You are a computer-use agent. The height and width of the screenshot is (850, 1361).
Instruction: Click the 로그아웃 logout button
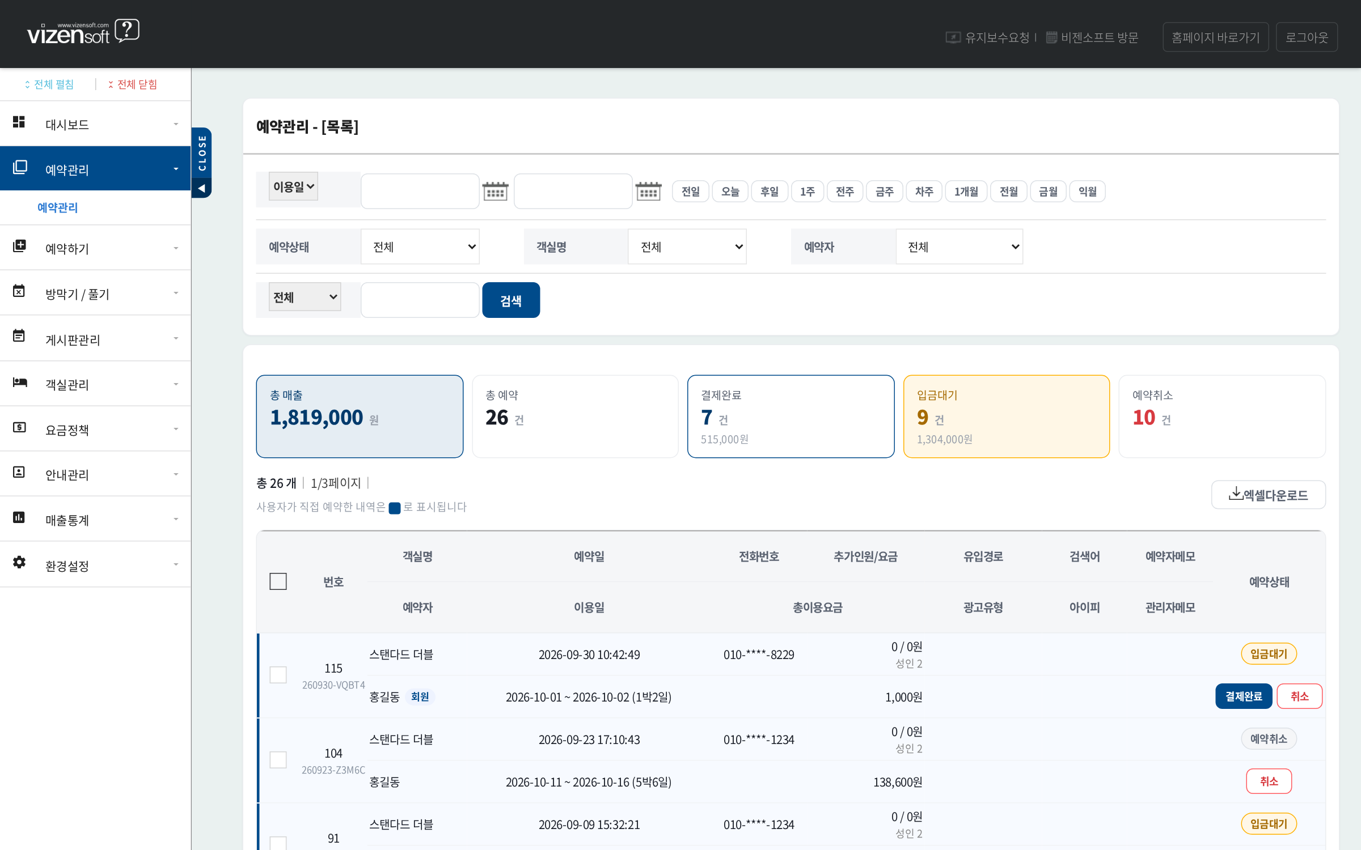click(x=1307, y=37)
